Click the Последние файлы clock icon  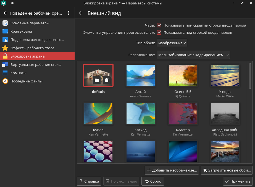[5, 81]
